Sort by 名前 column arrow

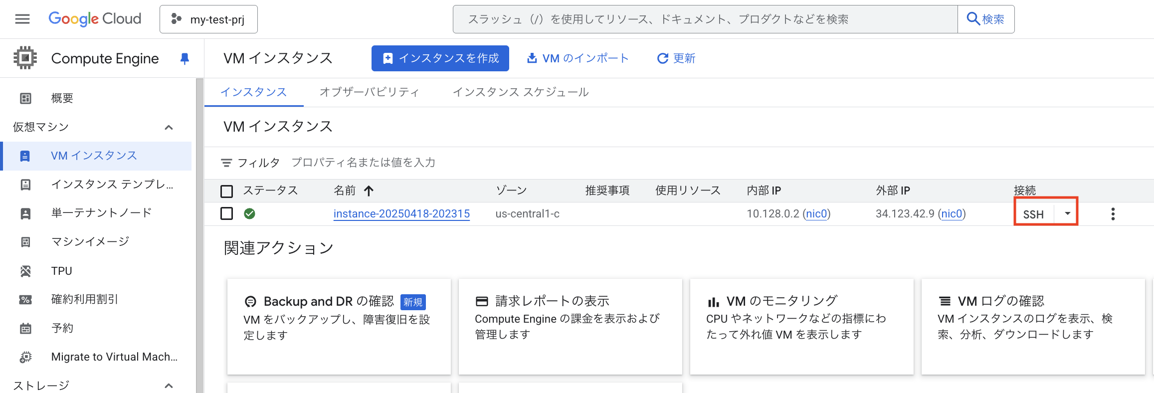click(369, 191)
